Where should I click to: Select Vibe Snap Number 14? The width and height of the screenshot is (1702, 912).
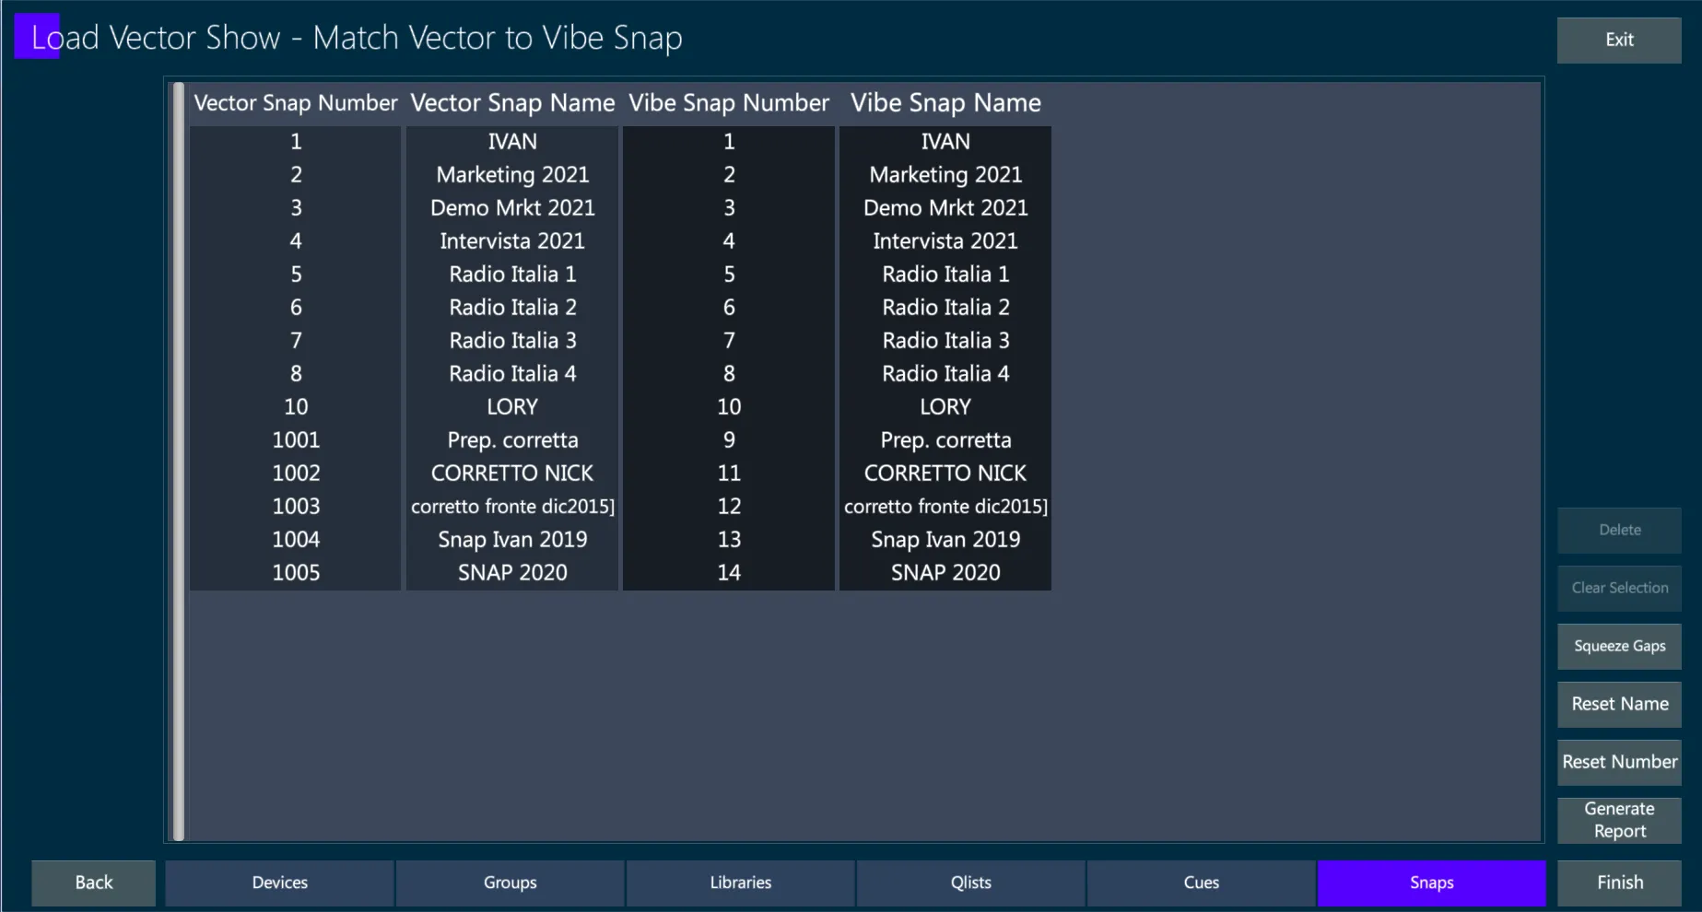pyautogui.click(x=729, y=573)
